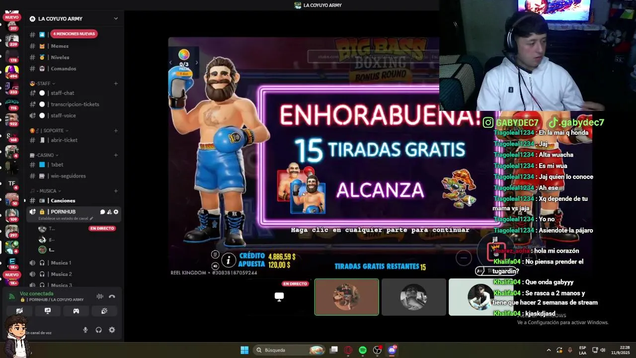The width and height of the screenshot is (636, 358).
Task: Click the right arrow beside 0/3 counter
Action: (x=197, y=63)
